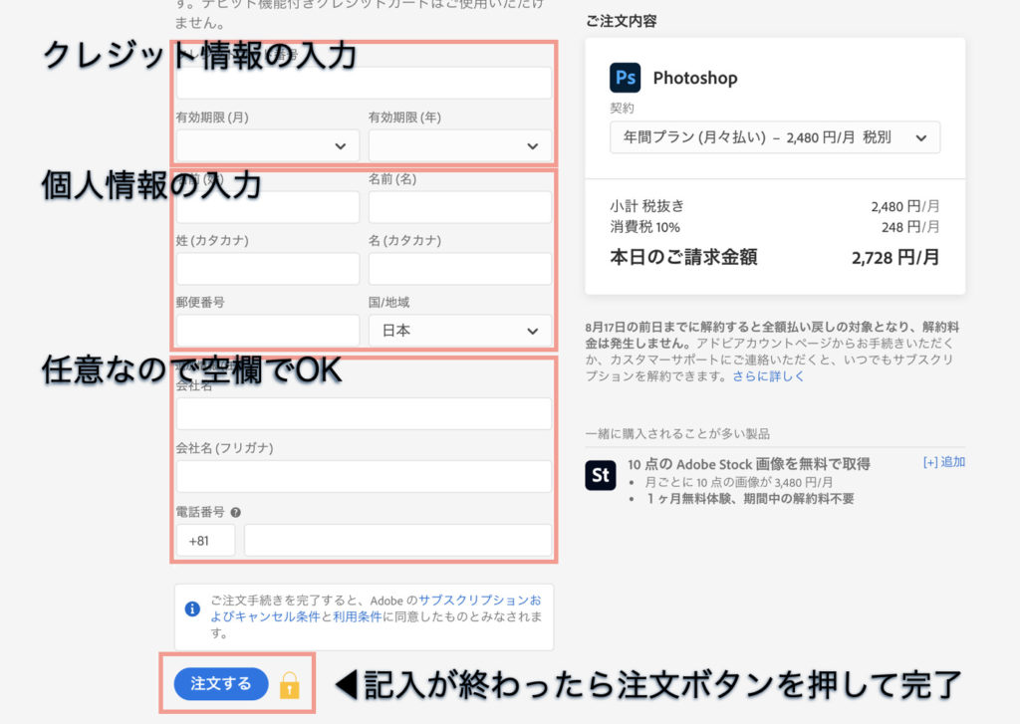
Task: Click the ご注文内容 heading
Action: coord(622,22)
